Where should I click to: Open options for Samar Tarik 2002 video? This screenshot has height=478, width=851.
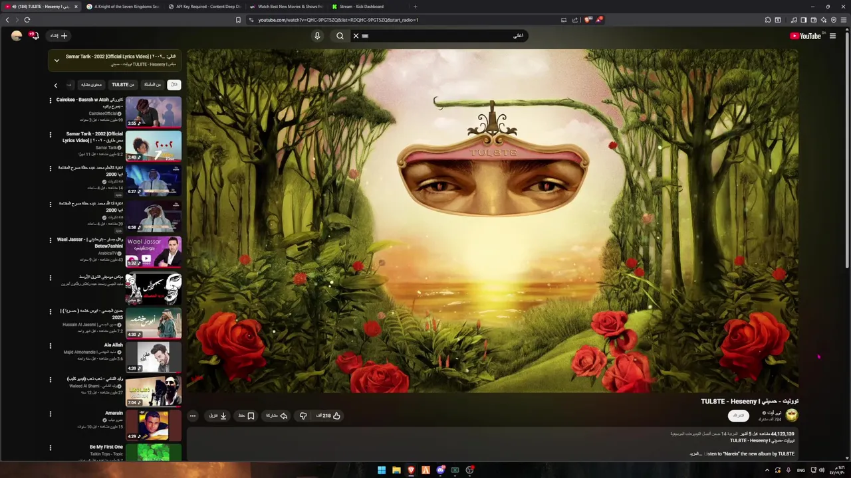(50, 134)
